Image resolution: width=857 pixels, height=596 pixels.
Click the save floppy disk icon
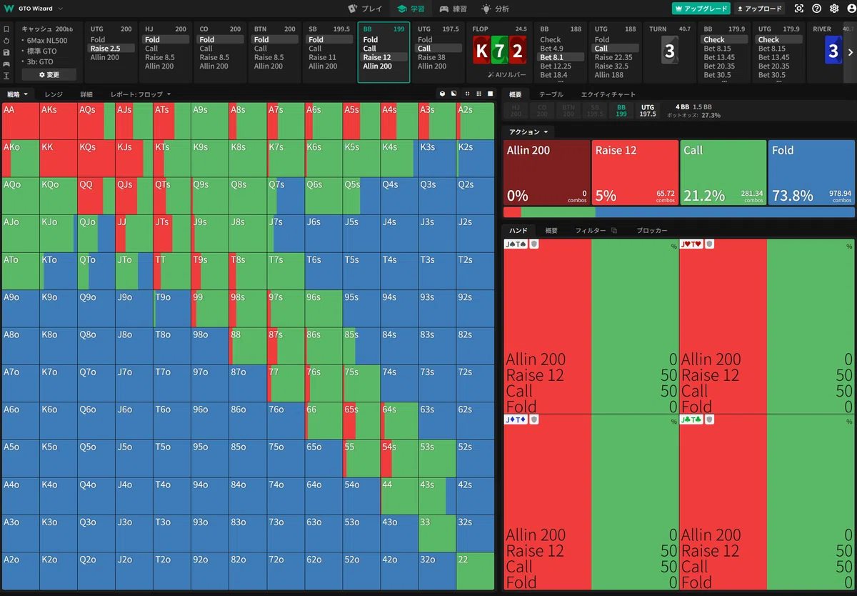pos(6,52)
